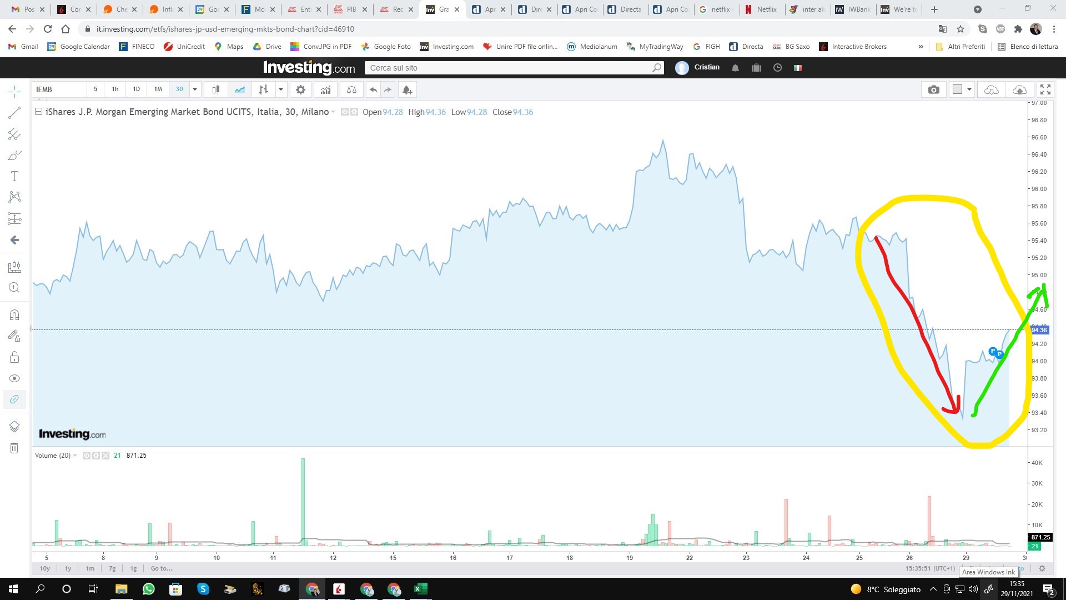Collapse the iShares series legend box
The height and width of the screenshot is (600, 1066).
38,112
